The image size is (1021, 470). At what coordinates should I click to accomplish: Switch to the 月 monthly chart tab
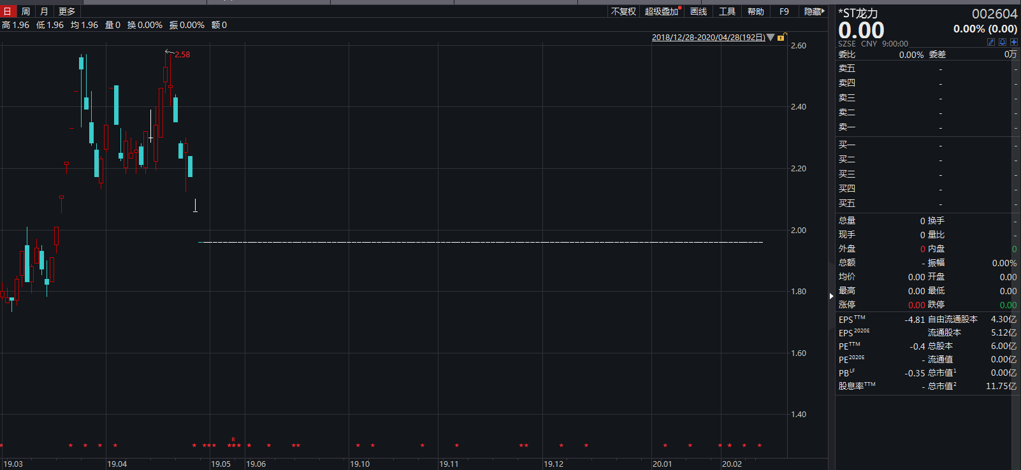pyautogui.click(x=44, y=11)
